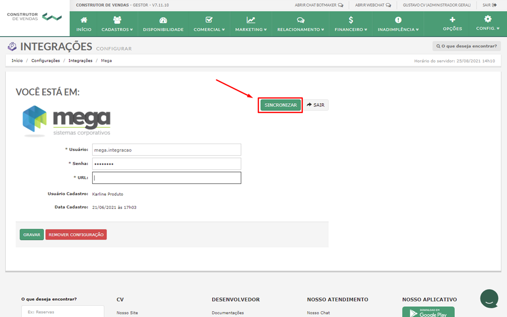Click the Integrações plug icon beside title

pyautogui.click(x=12, y=46)
